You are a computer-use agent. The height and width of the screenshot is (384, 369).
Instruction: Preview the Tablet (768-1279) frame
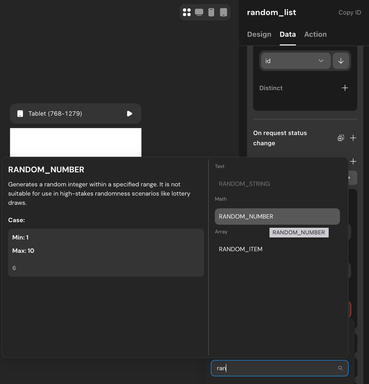pos(130,114)
